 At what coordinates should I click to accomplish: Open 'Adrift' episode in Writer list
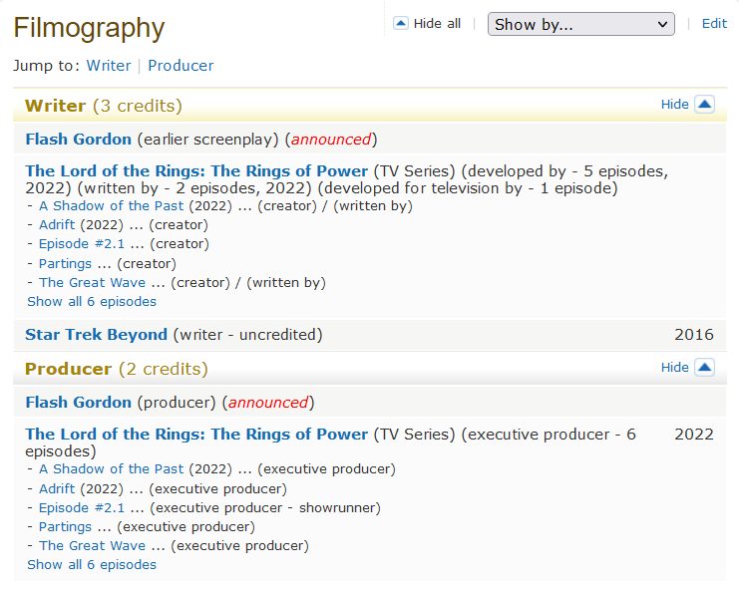click(x=57, y=225)
